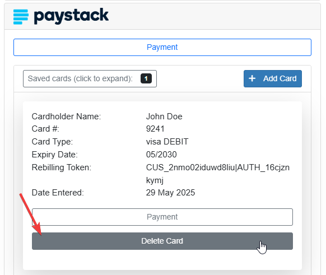This screenshot has width=326, height=275.
Task: Click the plus icon on Add Card
Action: point(252,78)
